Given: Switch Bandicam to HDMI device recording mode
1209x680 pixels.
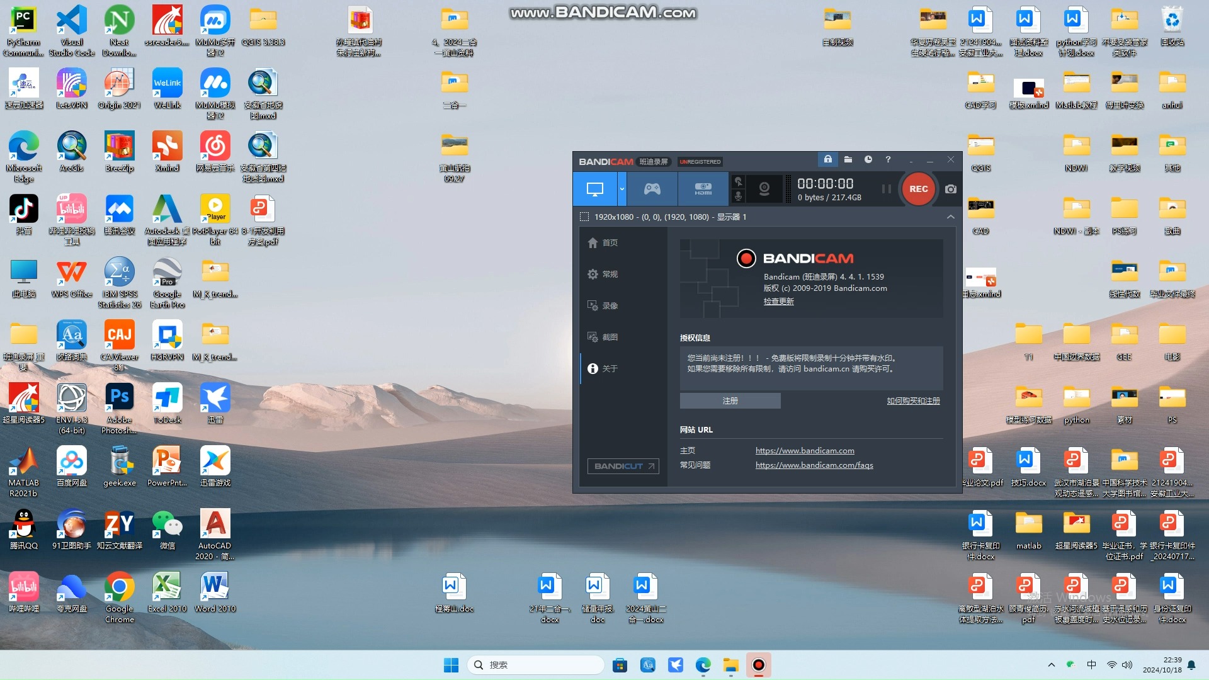Looking at the screenshot, I should (703, 189).
